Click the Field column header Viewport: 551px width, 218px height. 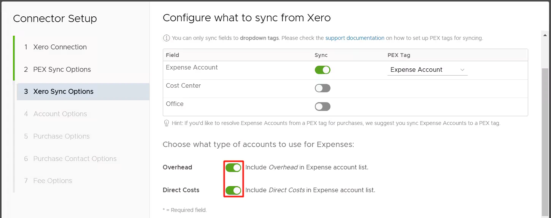(172, 55)
